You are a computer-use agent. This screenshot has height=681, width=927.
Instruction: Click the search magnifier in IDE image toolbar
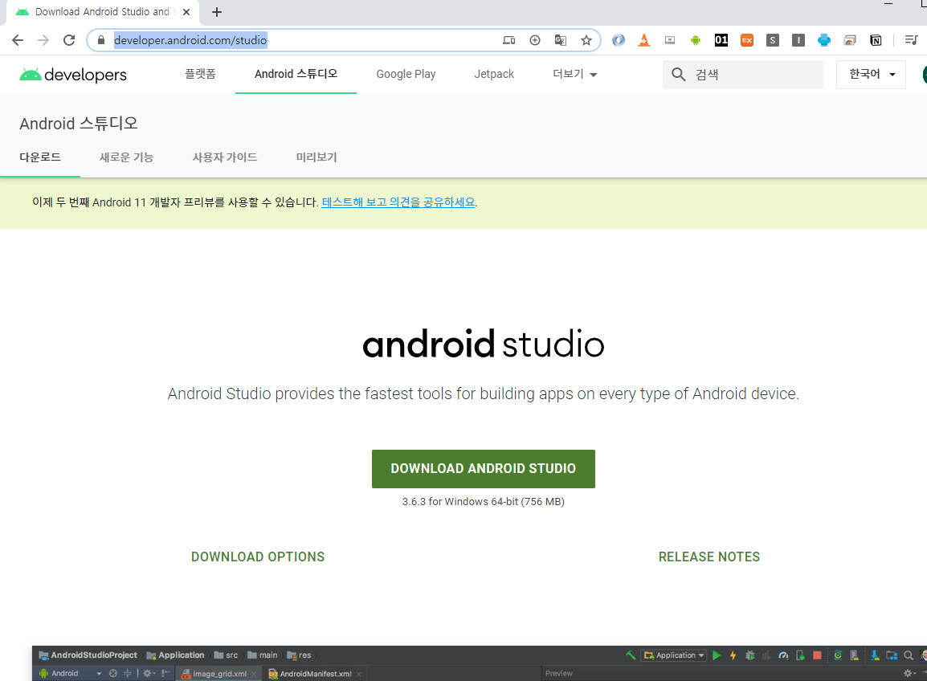point(909,655)
